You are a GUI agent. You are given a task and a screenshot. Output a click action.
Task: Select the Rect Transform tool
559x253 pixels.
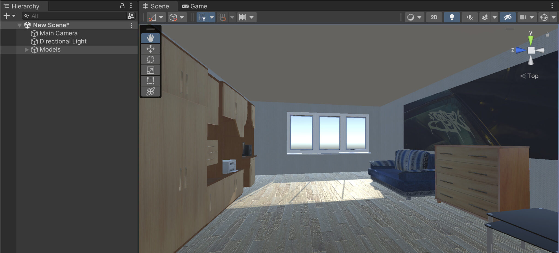pos(150,81)
